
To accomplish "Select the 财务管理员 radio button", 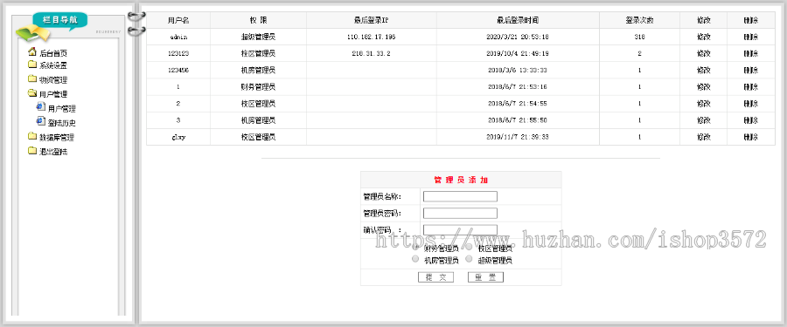I will pos(415,248).
